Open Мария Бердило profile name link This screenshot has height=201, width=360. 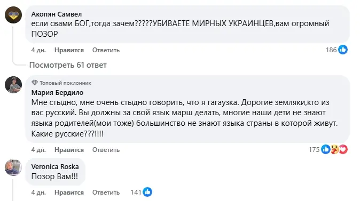click(x=57, y=93)
